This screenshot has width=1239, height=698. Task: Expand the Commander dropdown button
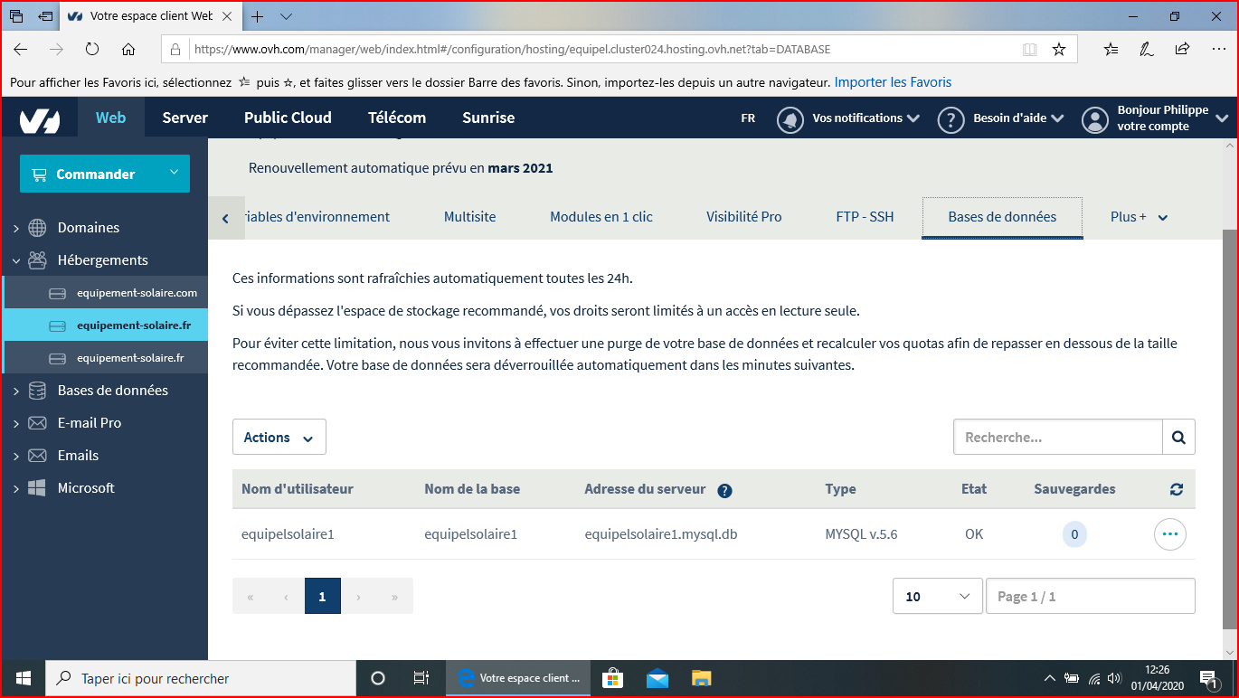pos(105,174)
